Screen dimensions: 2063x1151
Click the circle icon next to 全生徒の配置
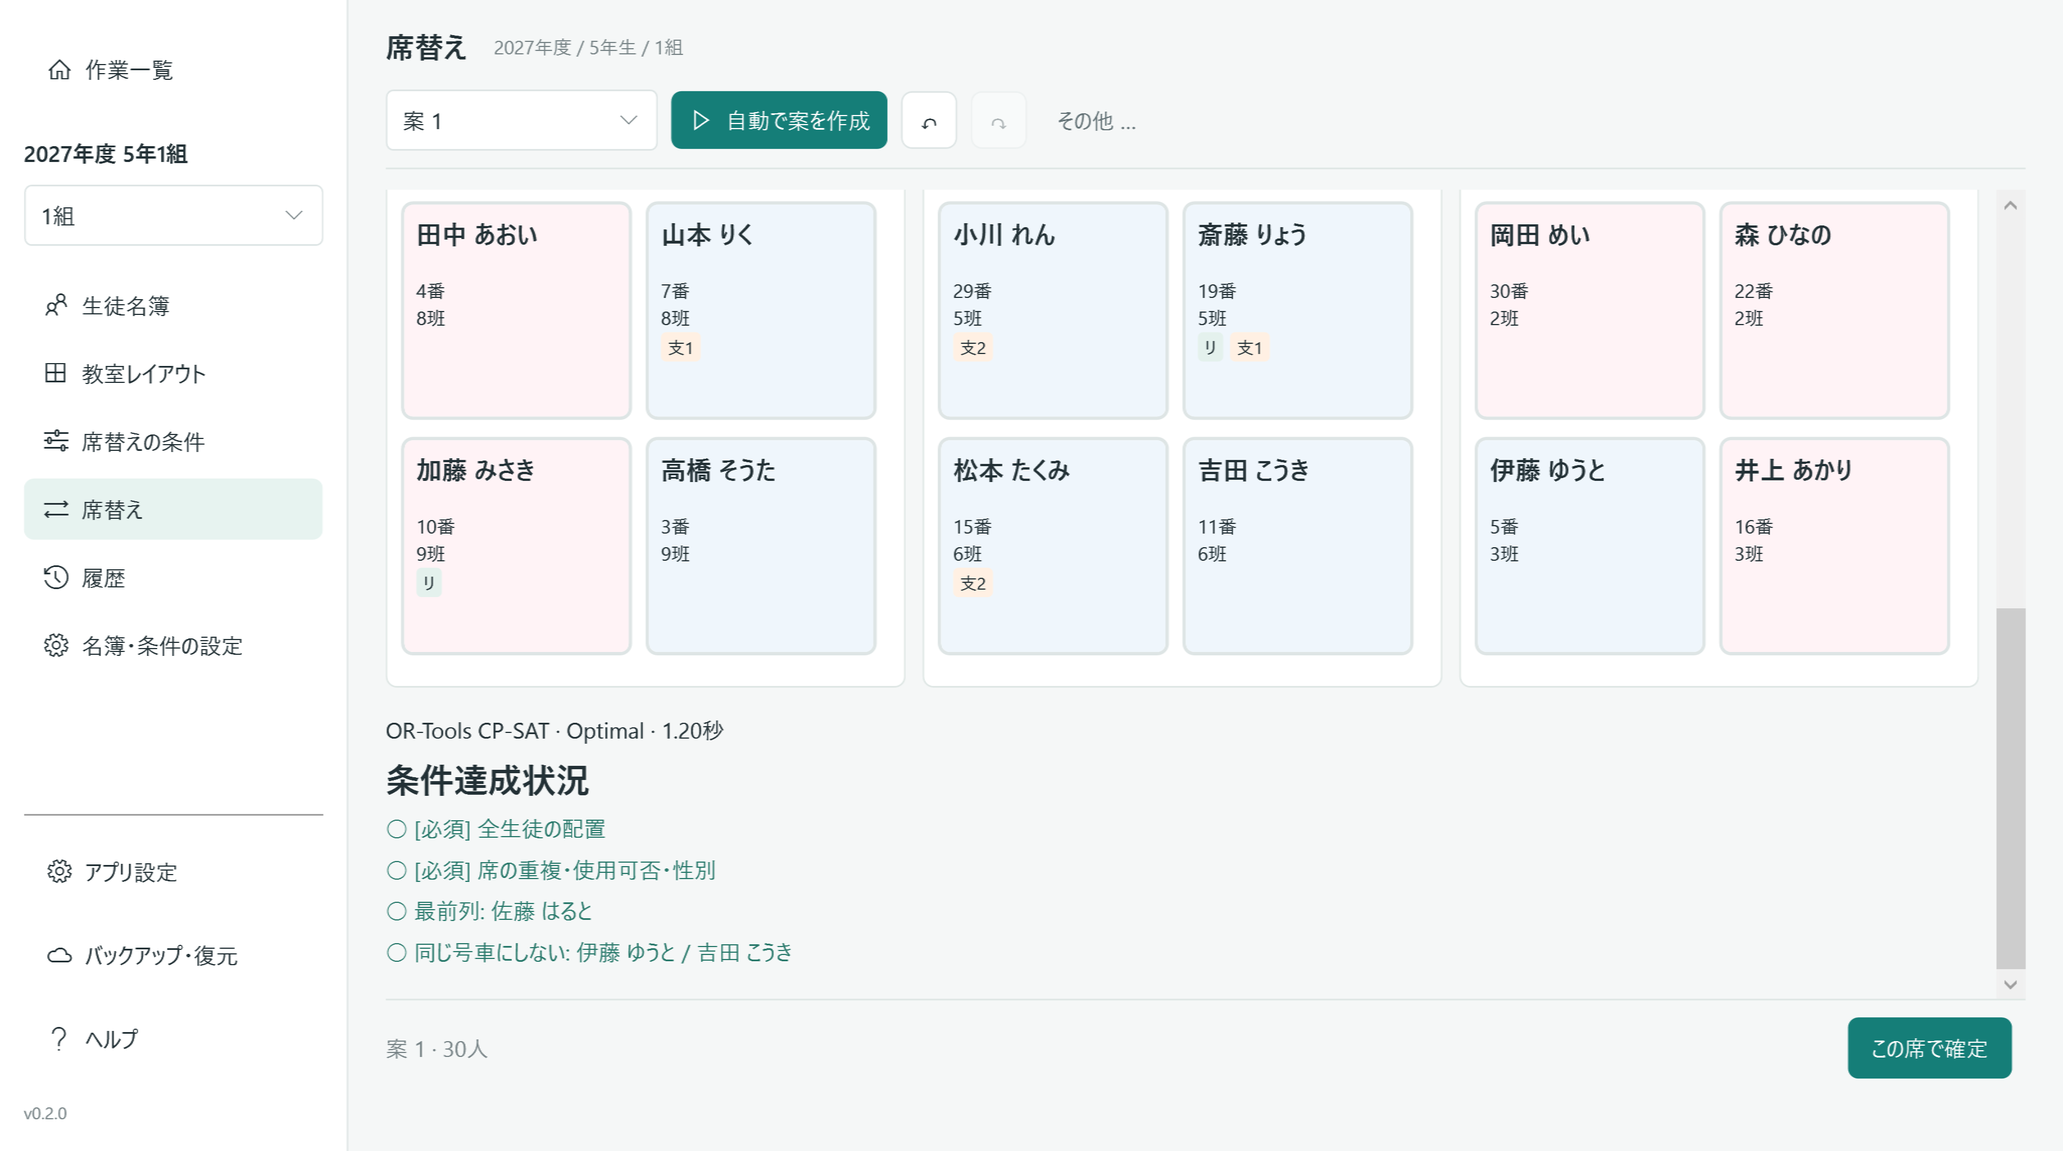click(397, 829)
